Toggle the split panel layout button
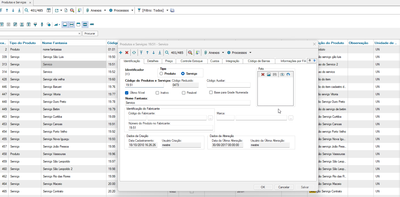Screen dimensions: 400x197 click(72, 24)
